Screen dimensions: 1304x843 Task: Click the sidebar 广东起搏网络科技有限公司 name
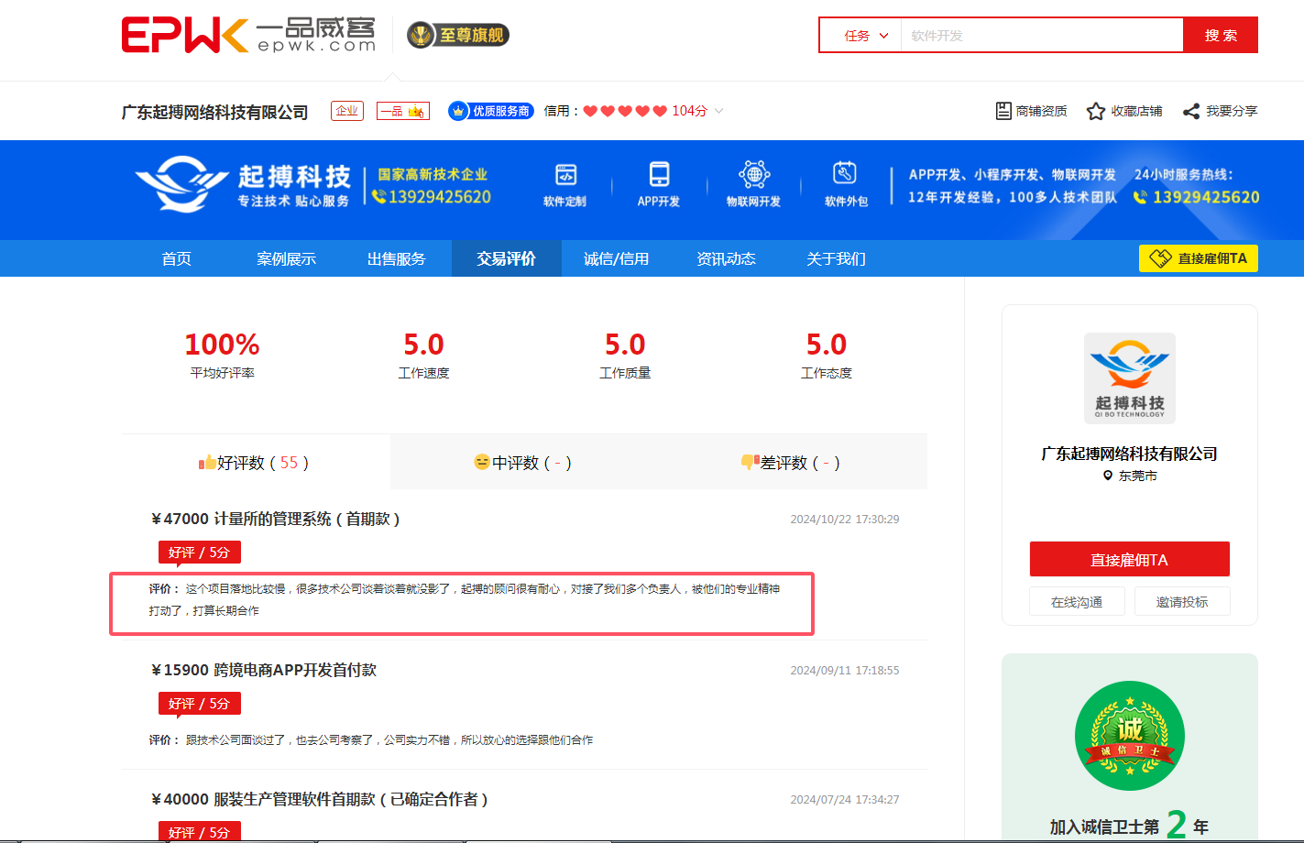[x=1130, y=454]
